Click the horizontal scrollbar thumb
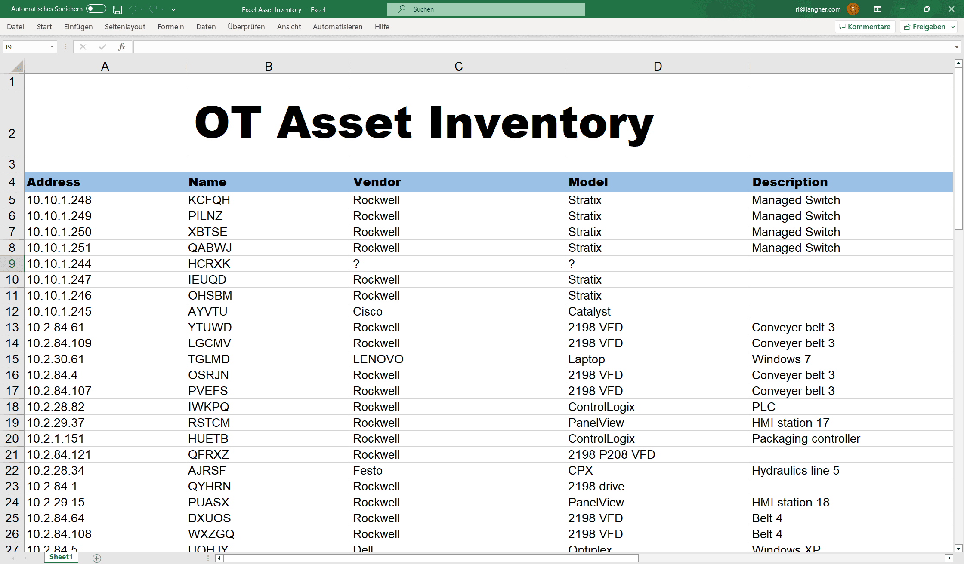 pyautogui.click(x=431, y=558)
